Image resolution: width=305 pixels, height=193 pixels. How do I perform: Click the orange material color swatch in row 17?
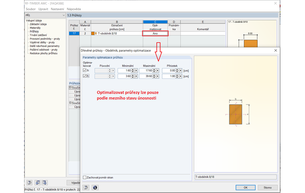[x=93, y=33]
